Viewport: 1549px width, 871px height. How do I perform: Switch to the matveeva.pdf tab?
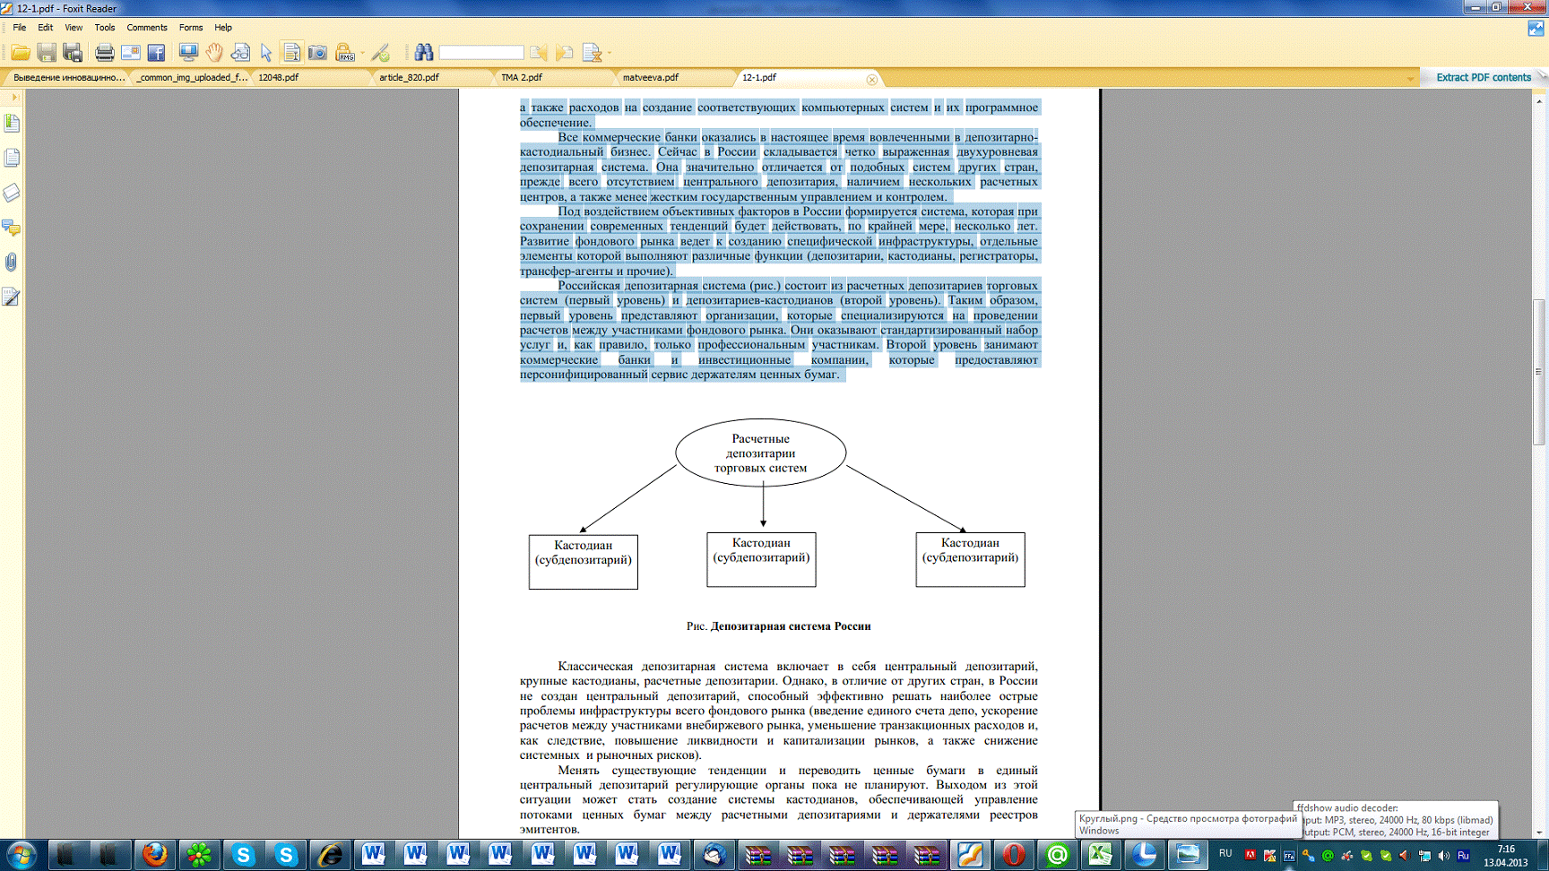651,78
